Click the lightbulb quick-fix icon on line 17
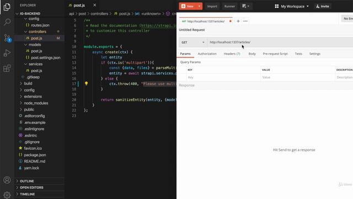Image resolution: width=353 pixels, height=199 pixels. click(x=86, y=83)
